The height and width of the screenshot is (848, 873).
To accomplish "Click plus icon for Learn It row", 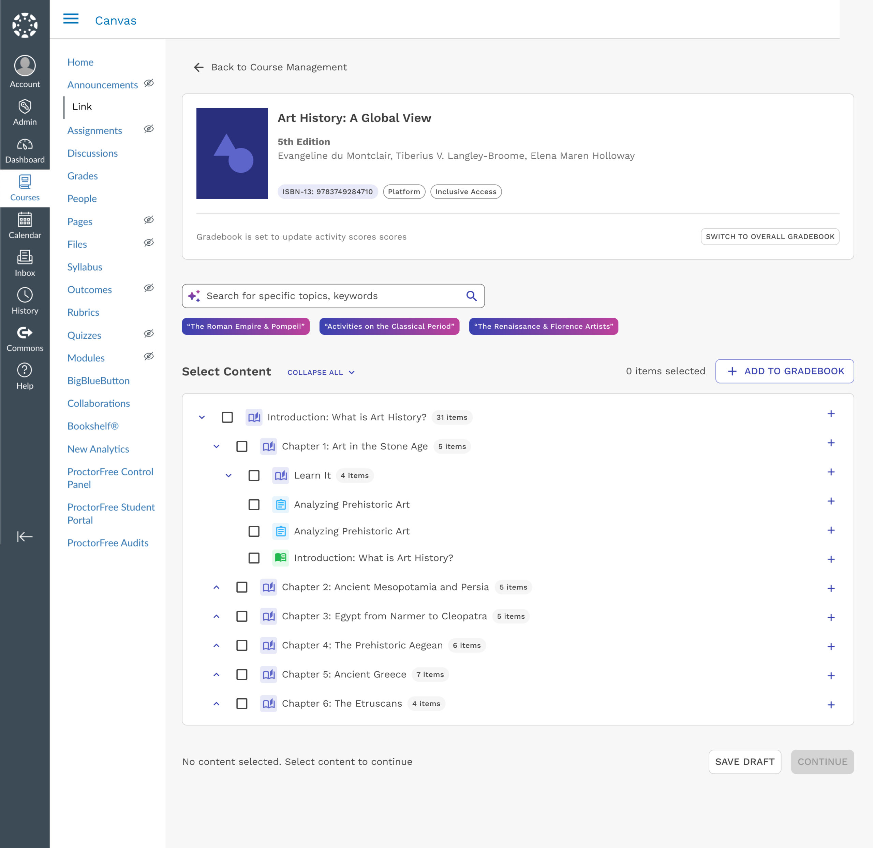I will coord(831,472).
